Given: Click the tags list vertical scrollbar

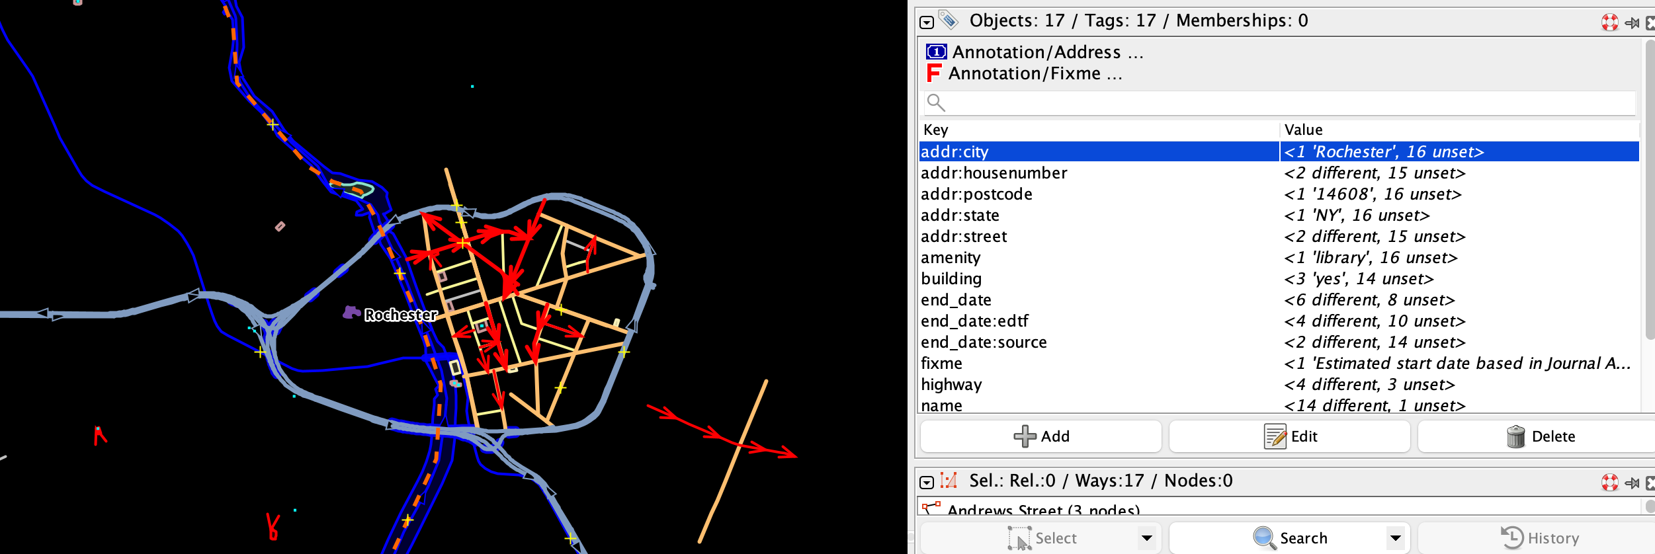Looking at the screenshot, I should (x=1648, y=198).
